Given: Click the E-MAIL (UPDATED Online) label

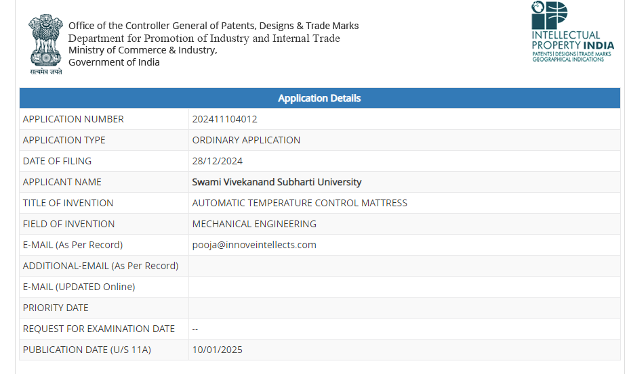Looking at the screenshot, I should [79, 287].
